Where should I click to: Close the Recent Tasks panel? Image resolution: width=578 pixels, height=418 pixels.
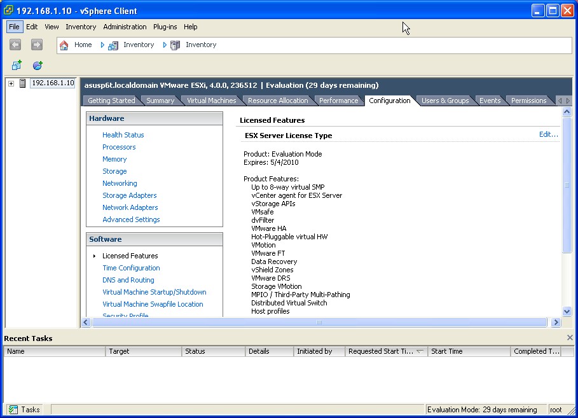570,337
